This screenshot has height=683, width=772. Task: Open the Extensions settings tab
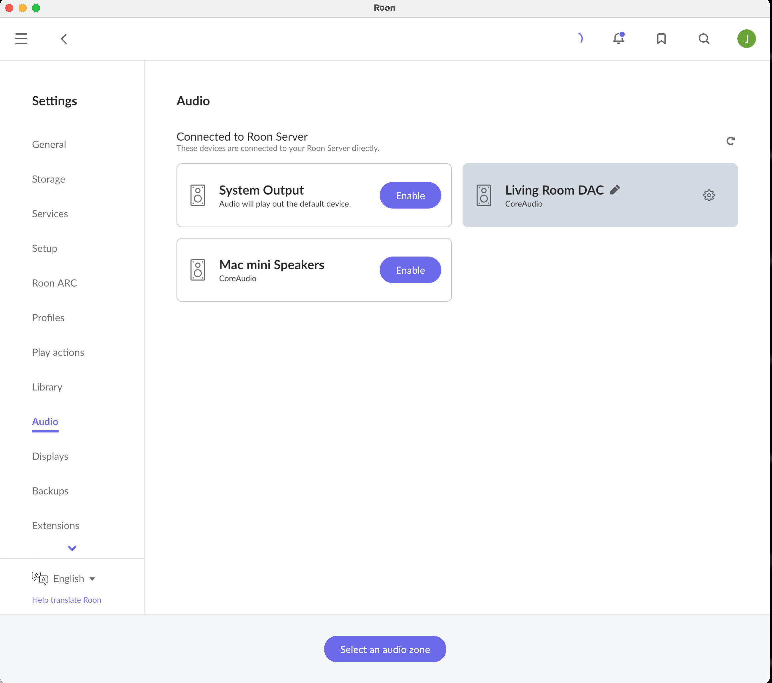56,526
